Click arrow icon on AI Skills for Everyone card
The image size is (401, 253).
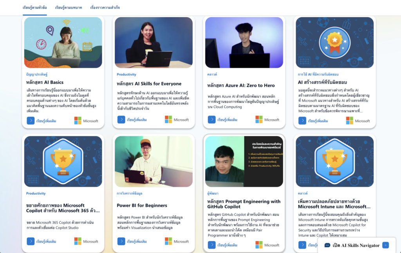(121, 119)
